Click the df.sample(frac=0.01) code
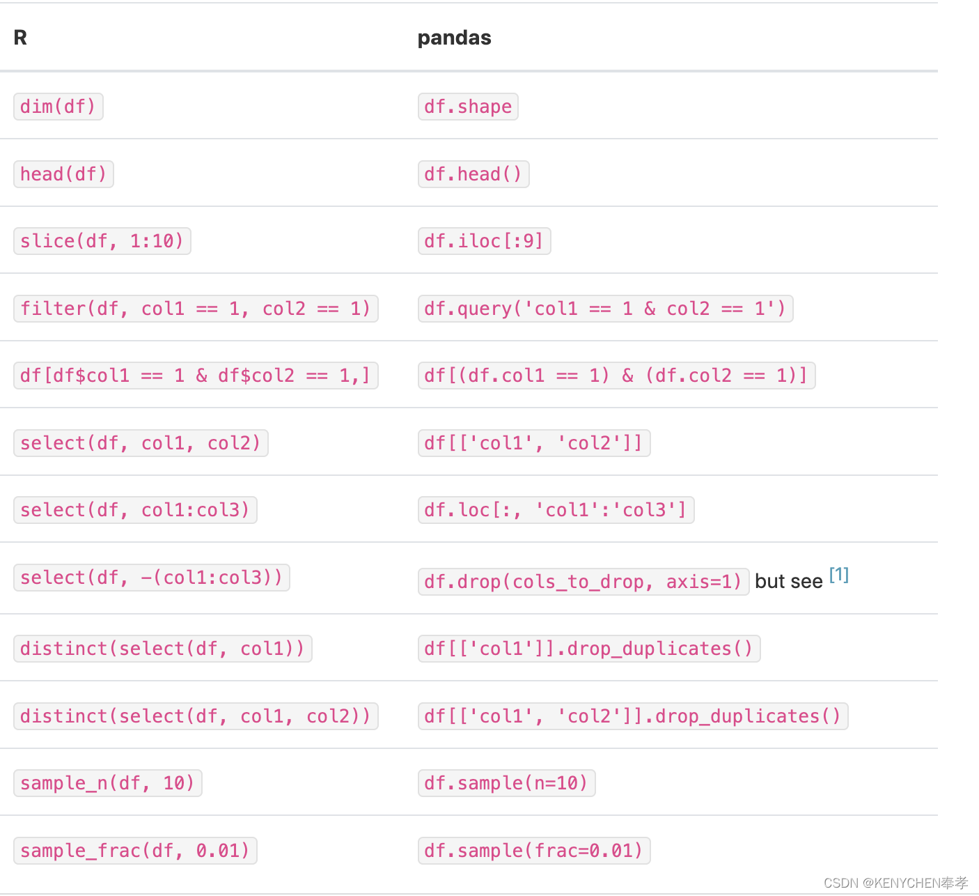This screenshot has height=896, width=979. tap(534, 851)
